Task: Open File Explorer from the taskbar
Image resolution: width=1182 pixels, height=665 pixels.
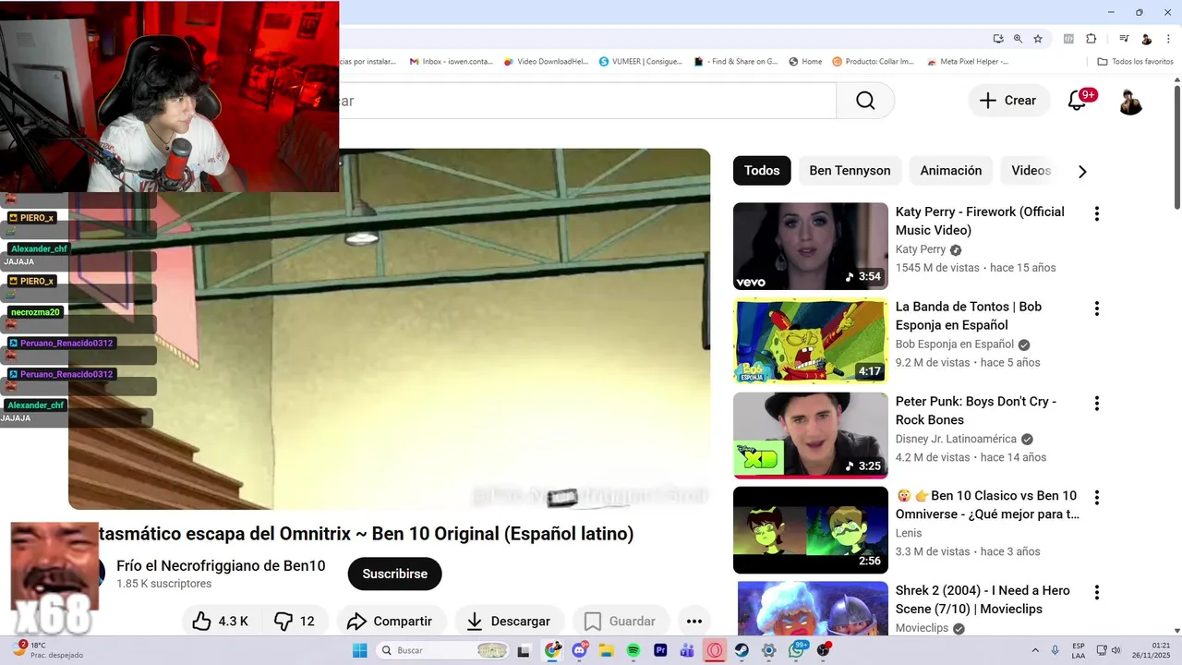Action: [x=607, y=650]
